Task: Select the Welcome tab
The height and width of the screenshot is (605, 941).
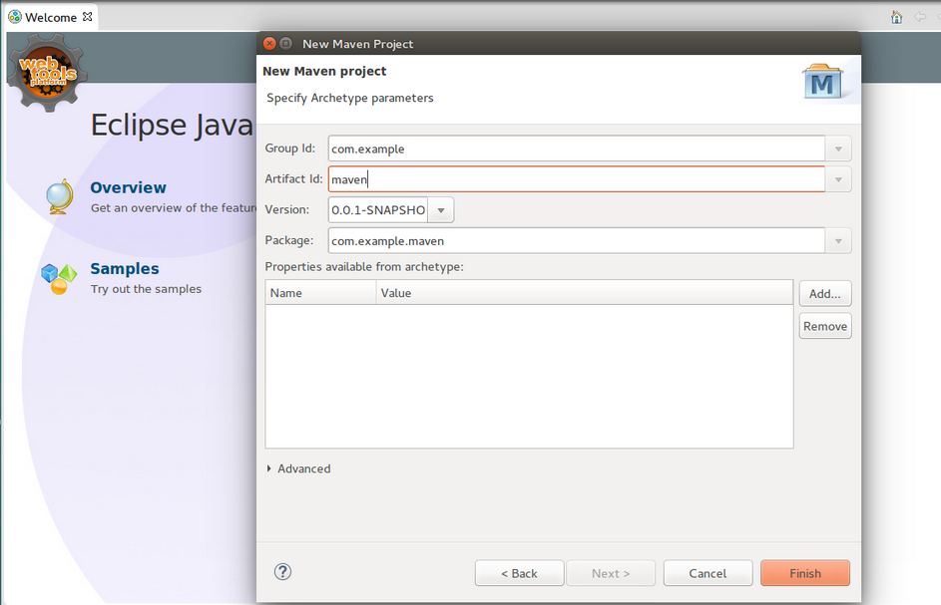Action: (x=51, y=17)
